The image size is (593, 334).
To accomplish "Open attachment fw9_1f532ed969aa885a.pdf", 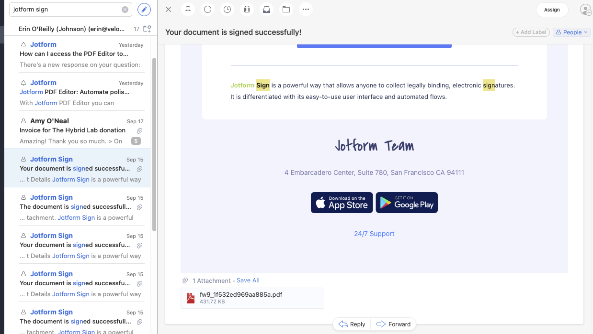I will [x=252, y=298].
